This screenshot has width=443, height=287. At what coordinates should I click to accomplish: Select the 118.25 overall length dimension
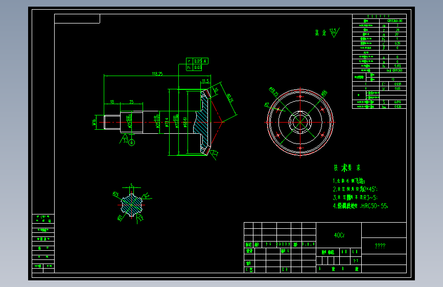[x=157, y=74]
